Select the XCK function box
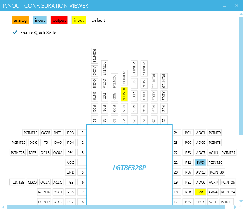This screenshot has width=243, height=209. coord(33,142)
